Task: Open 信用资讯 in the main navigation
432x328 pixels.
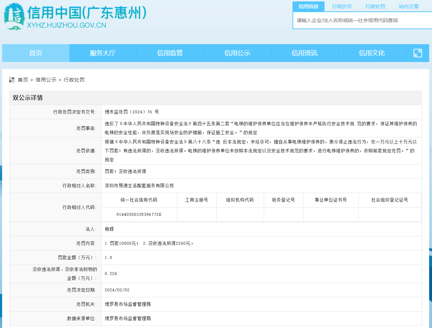Action: pos(305,53)
